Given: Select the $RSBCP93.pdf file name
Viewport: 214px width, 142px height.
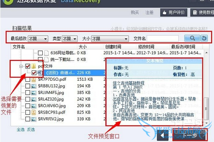Looking at the screenshot, I should [51, 112].
